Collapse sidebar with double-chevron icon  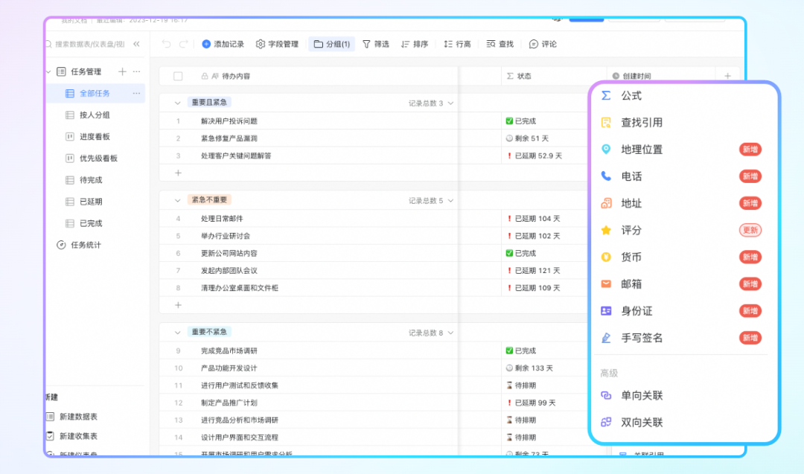[x=136, y=44]
